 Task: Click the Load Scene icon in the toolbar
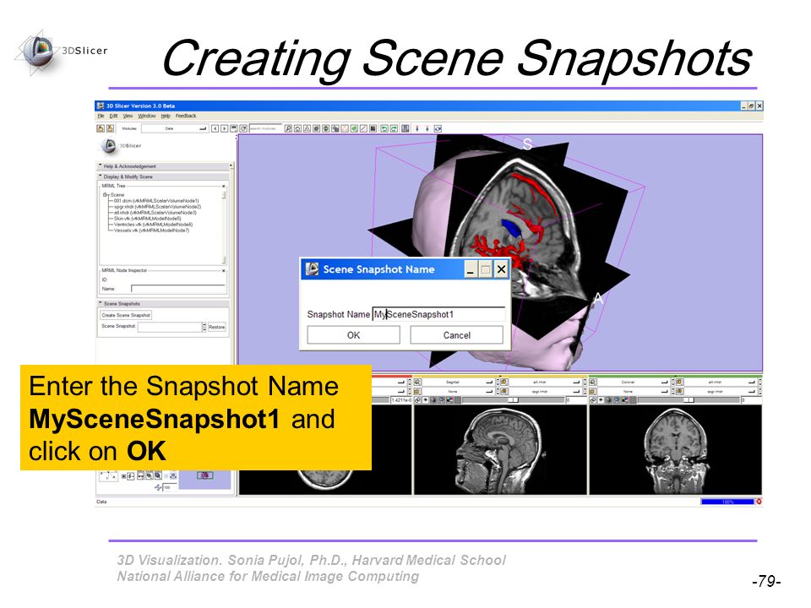coord(101,128)
